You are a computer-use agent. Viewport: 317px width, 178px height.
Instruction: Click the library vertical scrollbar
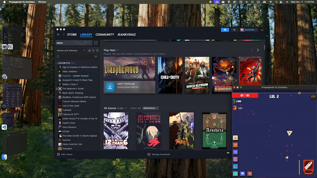click(264, 48)
